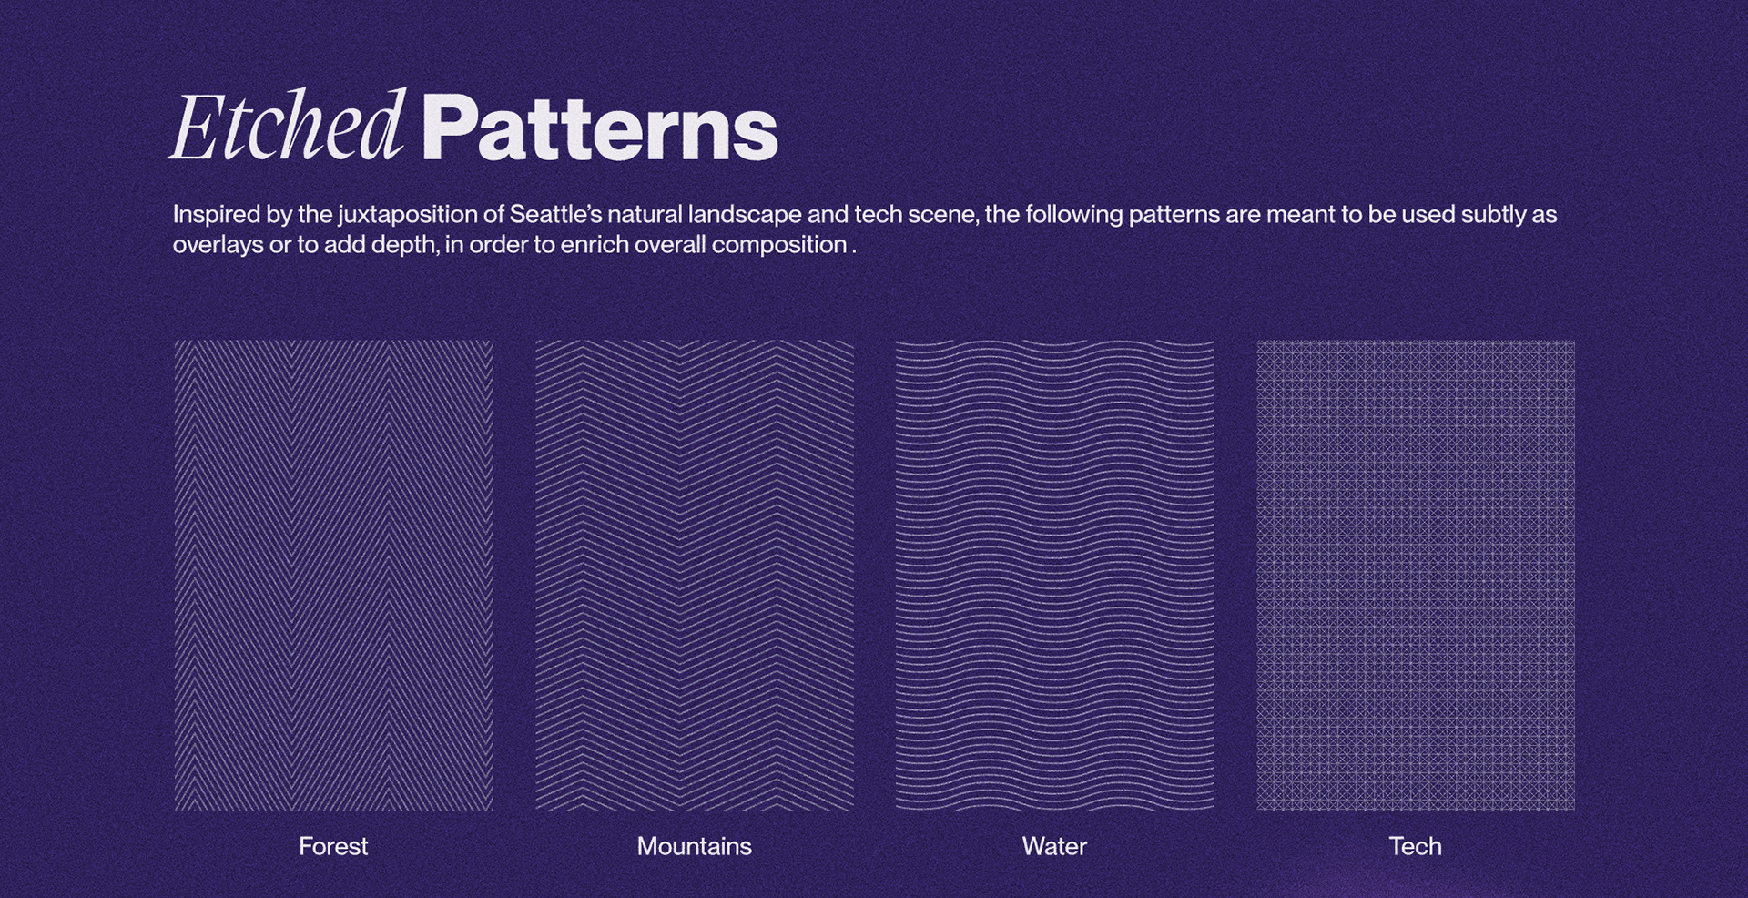Select the Mountains chevron pattern swatch
The image size is (1748, 898).
click(x=694, y=576)
